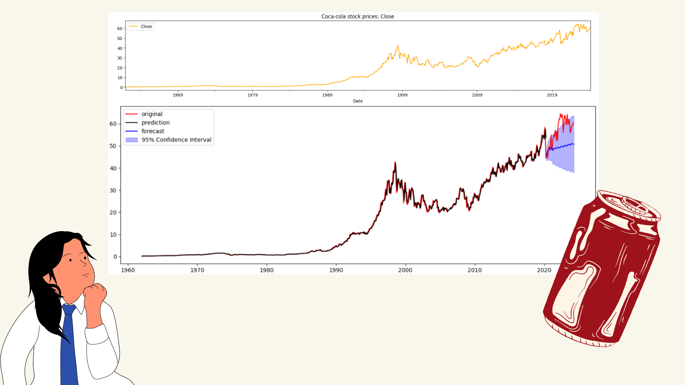Viewport: 685px width, 385px height.
Task: Click the '2009' tick label on top chart
Action: 477,95
